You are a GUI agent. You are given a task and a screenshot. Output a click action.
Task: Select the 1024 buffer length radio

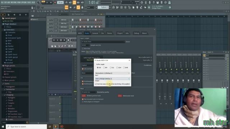pyautogui.click(x=117, y=68)
